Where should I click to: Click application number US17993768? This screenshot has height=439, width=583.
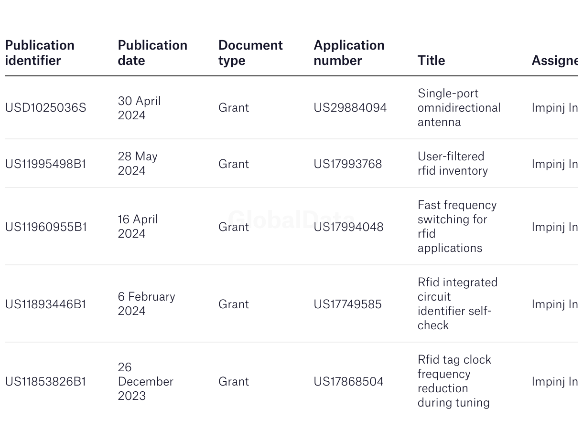point(347,164)
